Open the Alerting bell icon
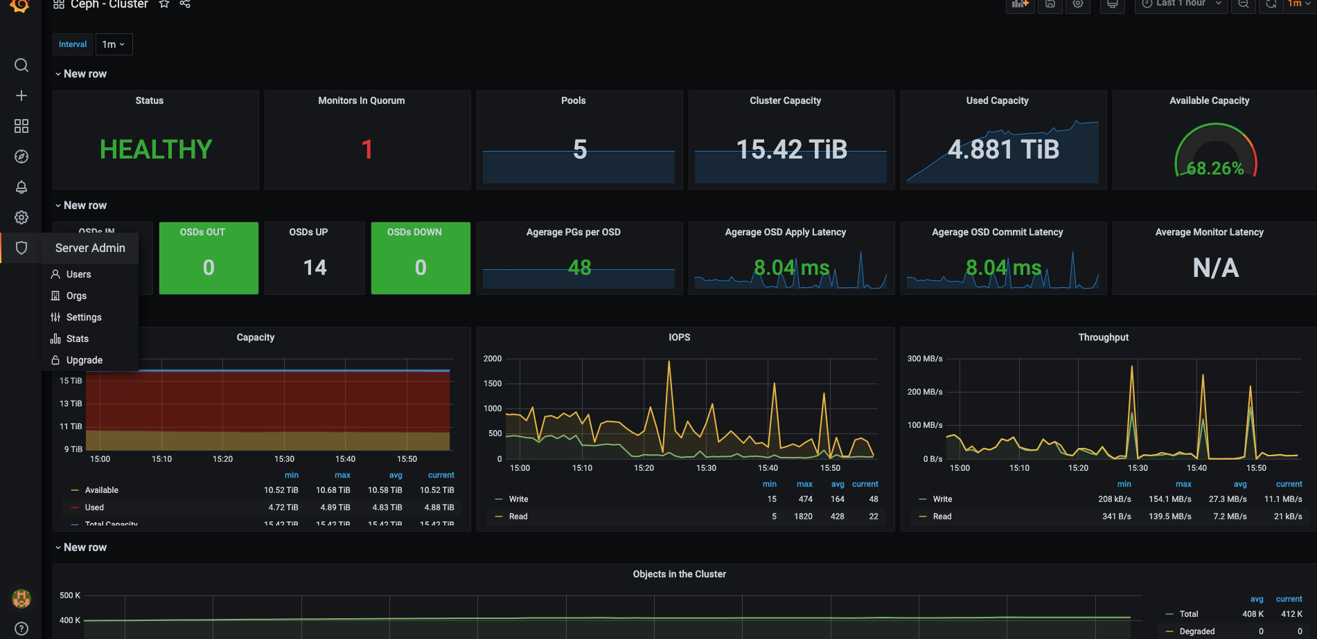The image size is (1317, 639). [21, 187]
